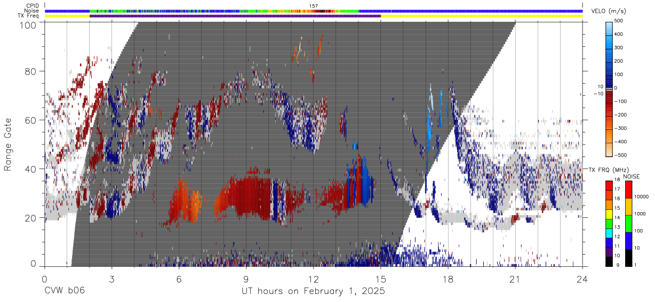This screenshot has height=302, width=655.
Task: Pick pale-orange bottom of velocity colorbar
Action: click(609, 151)
